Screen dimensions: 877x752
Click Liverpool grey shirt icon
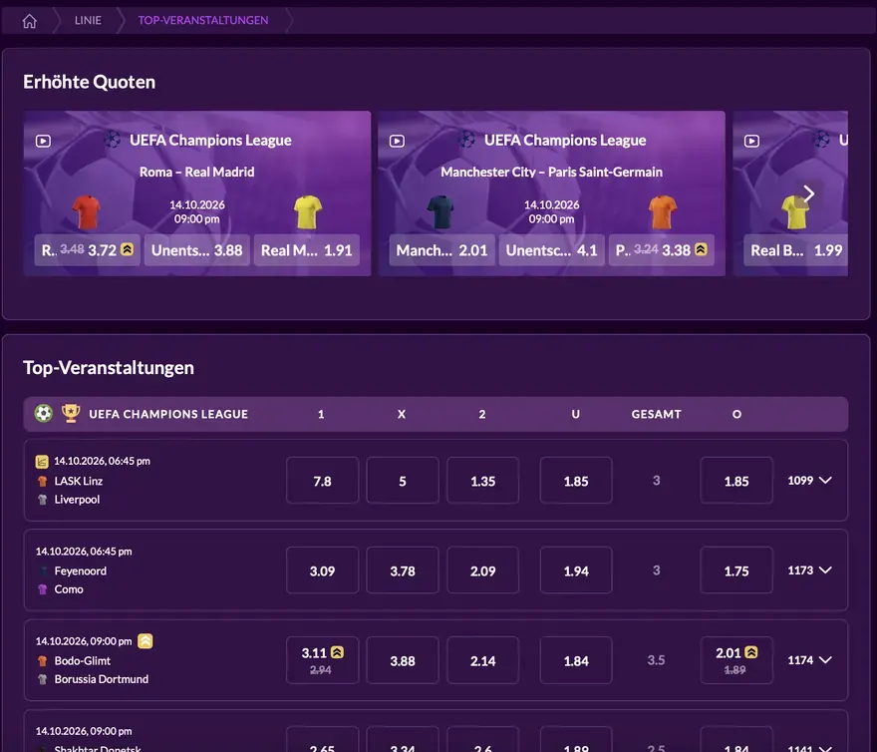coord(43,500)
